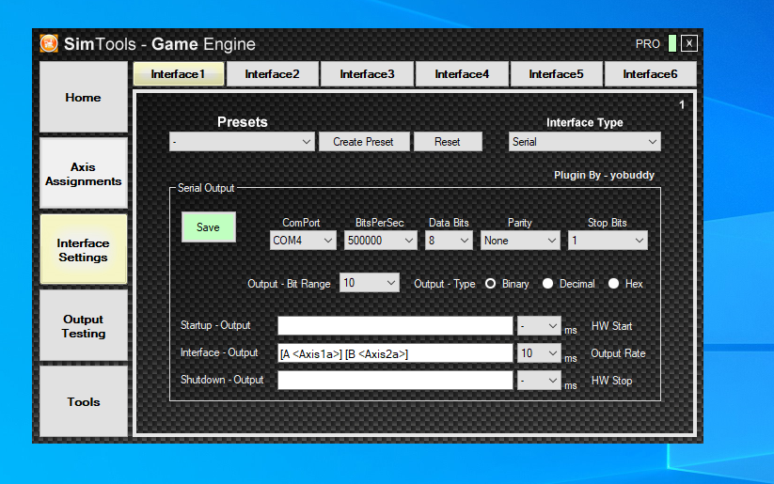The height and width of the screenshot is (484, 774).
Task: Open the Interface Settings section
Action: pyautogui.click(x=84, y=250)
